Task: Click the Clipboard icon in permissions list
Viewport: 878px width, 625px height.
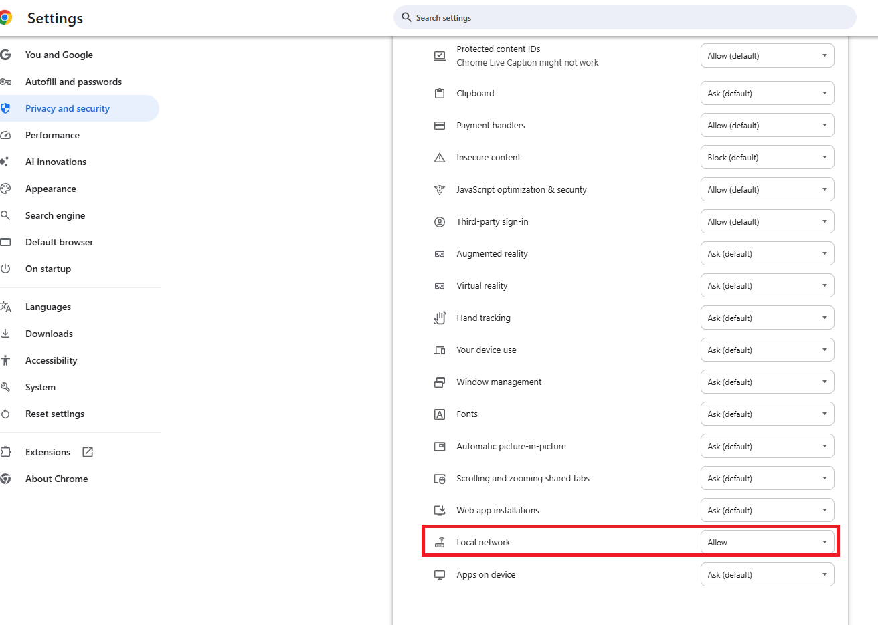Action: point(440,94)
